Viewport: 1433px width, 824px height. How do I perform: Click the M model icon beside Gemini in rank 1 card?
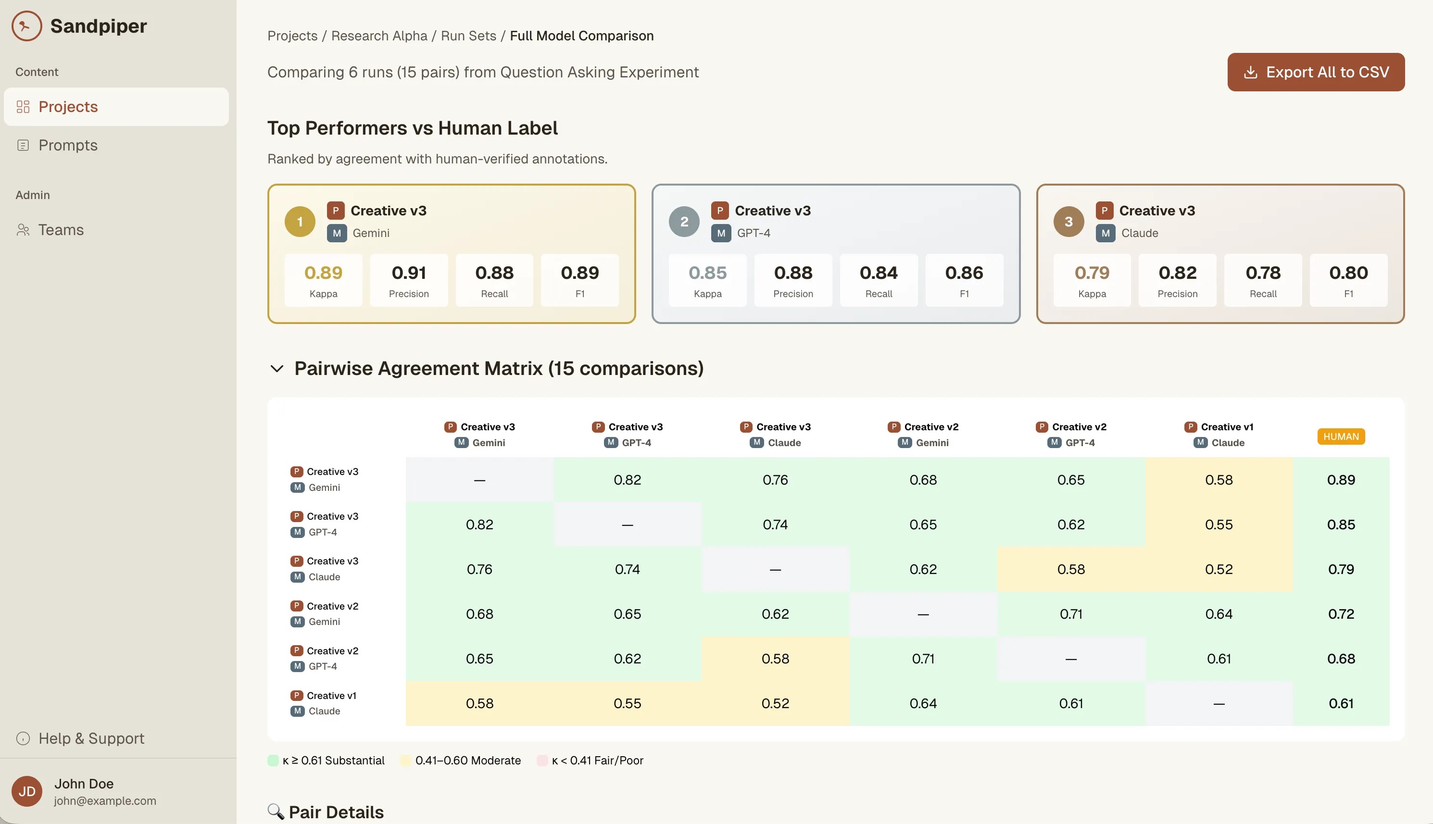pyautogui.click(x=337, y=233)
